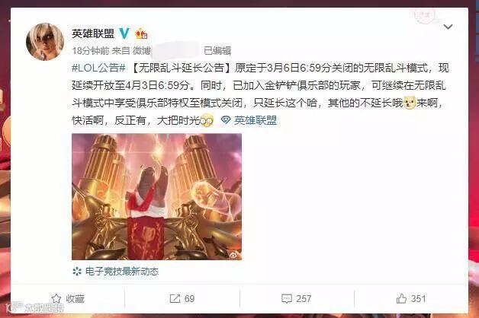
Task: Open the post options chevron menu
Action: 448,27
